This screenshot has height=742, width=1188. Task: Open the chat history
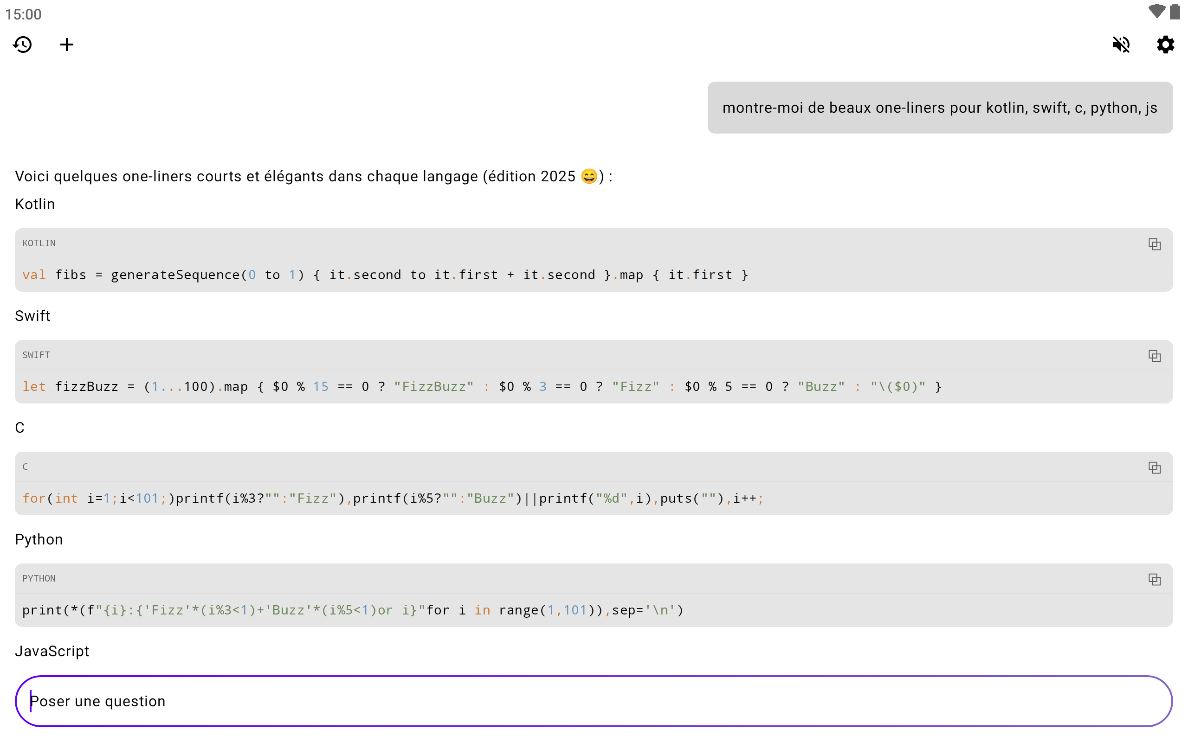coord(23,45)
